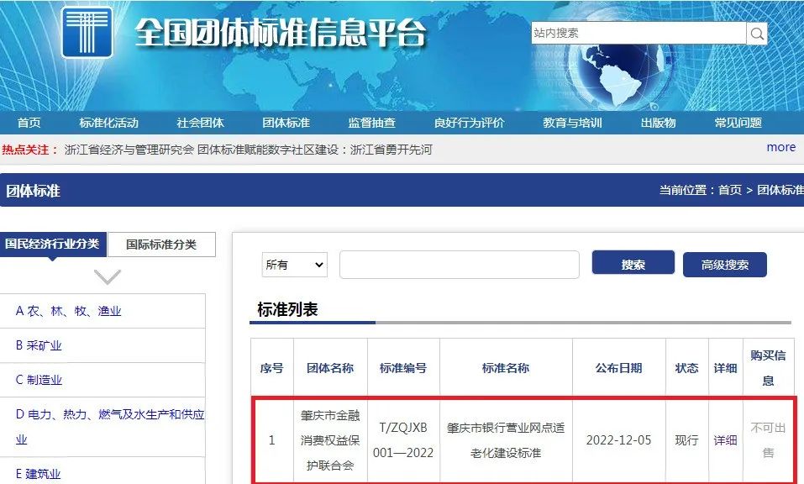The width and height of the screenshot is (804, 484).
Task: Click the 标准编号 column header
Action: 403,368
